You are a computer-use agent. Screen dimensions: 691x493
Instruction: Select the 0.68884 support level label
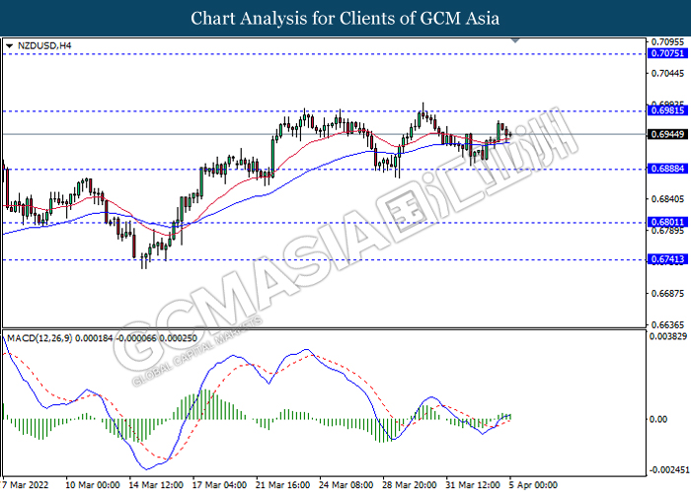[x=667, y=169]
